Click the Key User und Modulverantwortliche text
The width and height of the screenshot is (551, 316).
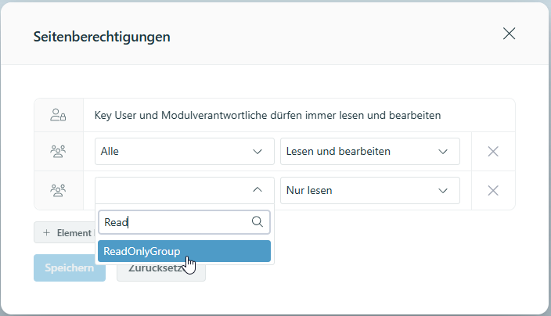pyautogui.click(x=268, y=115)
